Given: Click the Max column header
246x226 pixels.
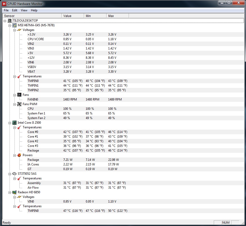Looking at the screenshot, I should tap(118, 16).
